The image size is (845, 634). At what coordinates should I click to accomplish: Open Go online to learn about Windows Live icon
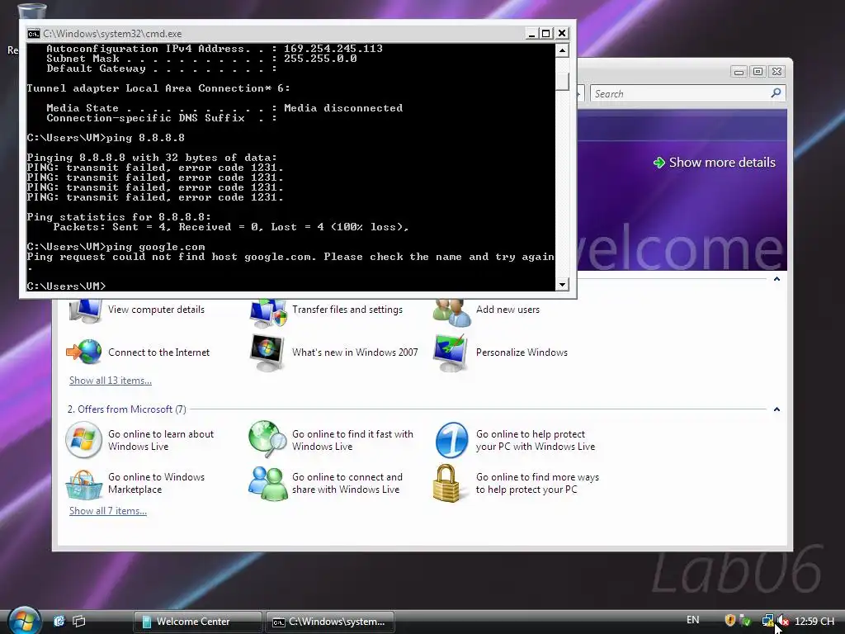[83, 440]
